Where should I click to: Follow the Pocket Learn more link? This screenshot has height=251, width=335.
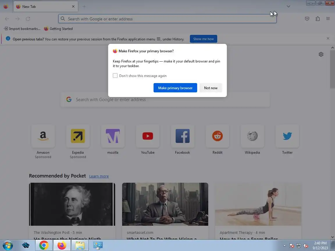coord(99,176)
